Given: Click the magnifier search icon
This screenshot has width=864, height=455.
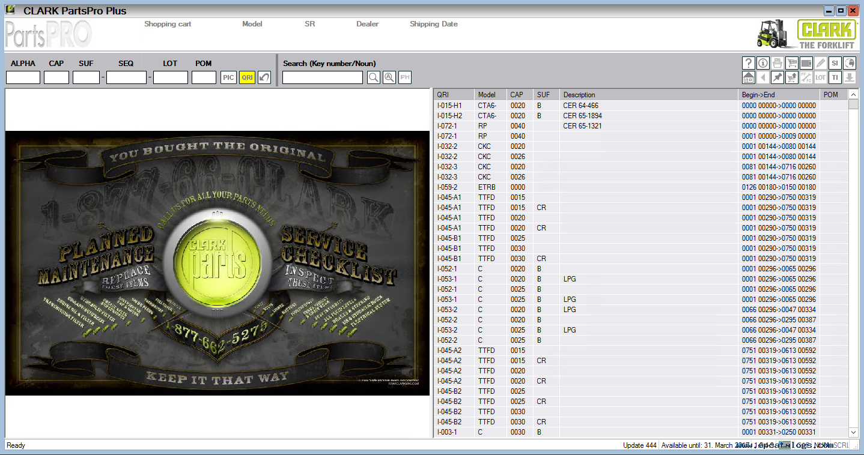Looking at the screenshot, I should pyautogui.click(x=373, y=77).
